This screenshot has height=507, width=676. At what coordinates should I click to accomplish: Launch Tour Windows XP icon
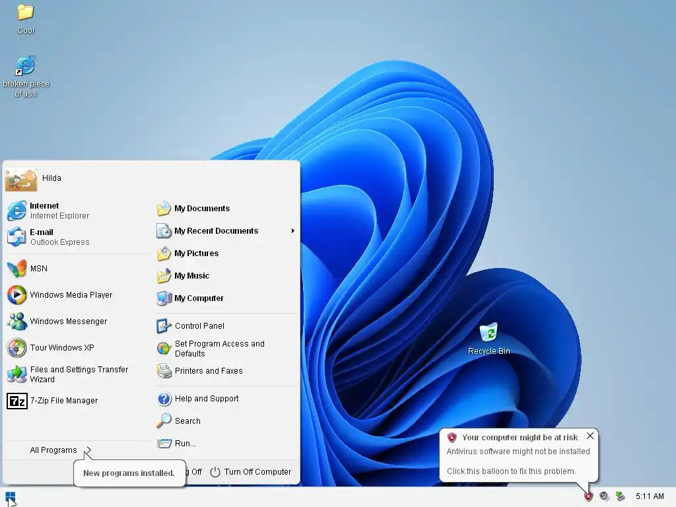(17, 347)
